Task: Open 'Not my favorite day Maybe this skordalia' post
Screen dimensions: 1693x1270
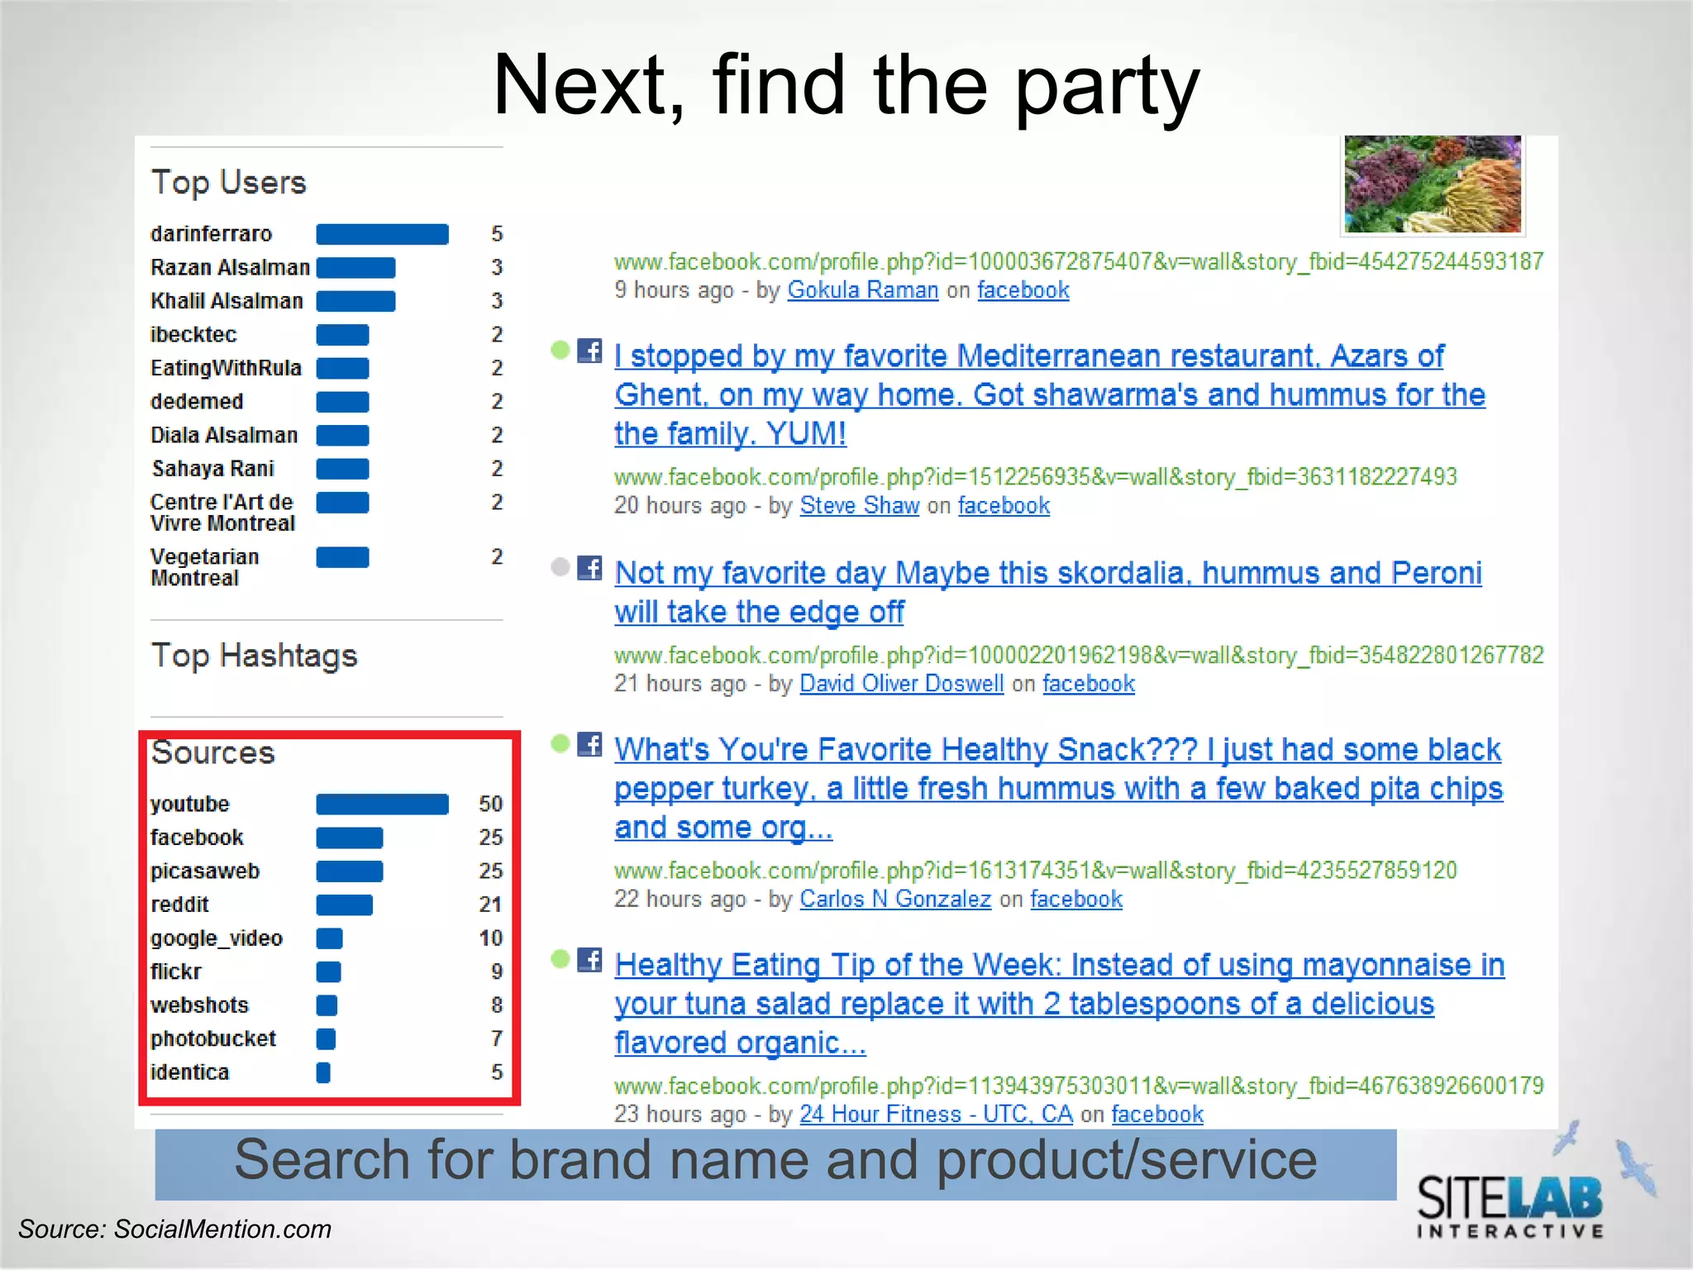Action: 1048,592
